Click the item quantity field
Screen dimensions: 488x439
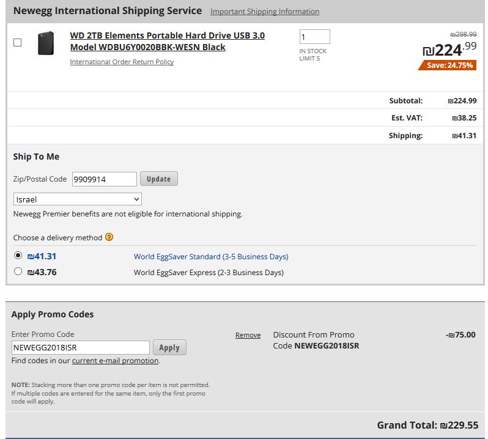314,37
